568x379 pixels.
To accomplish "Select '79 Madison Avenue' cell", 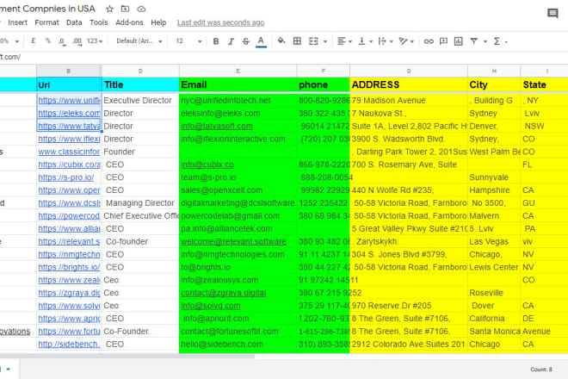I will click(409, 101).
